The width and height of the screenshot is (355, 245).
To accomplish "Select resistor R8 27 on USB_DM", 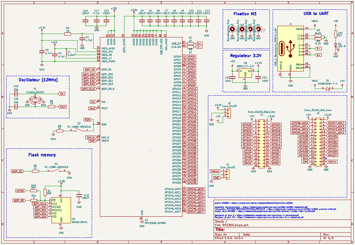I will tap(190, 47).
